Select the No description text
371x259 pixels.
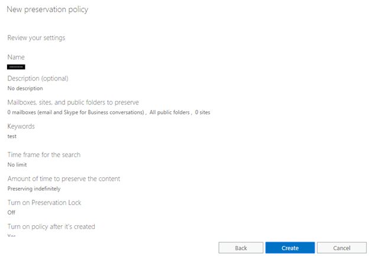(25, 88)
